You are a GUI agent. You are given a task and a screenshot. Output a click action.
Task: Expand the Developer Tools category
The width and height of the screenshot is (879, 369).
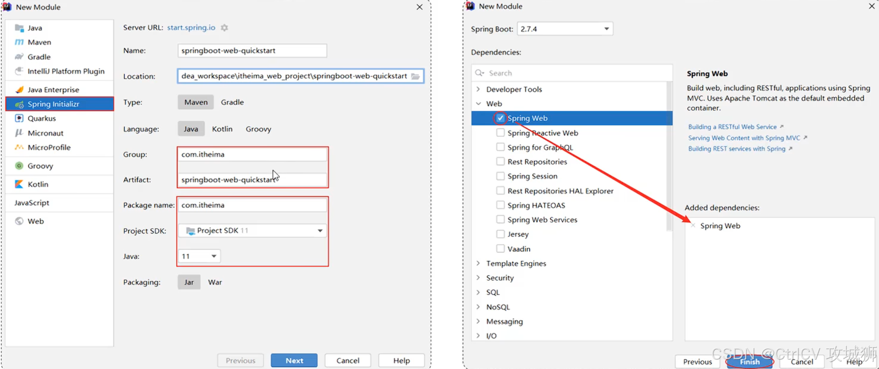tap(478, 89)
